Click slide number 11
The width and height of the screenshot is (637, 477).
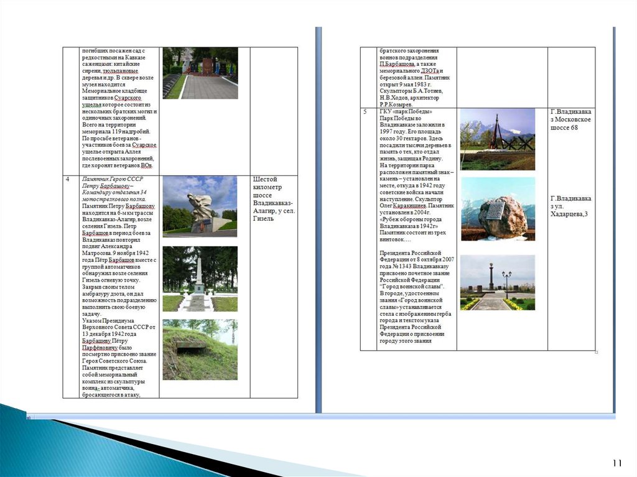(x=617, y=463)
